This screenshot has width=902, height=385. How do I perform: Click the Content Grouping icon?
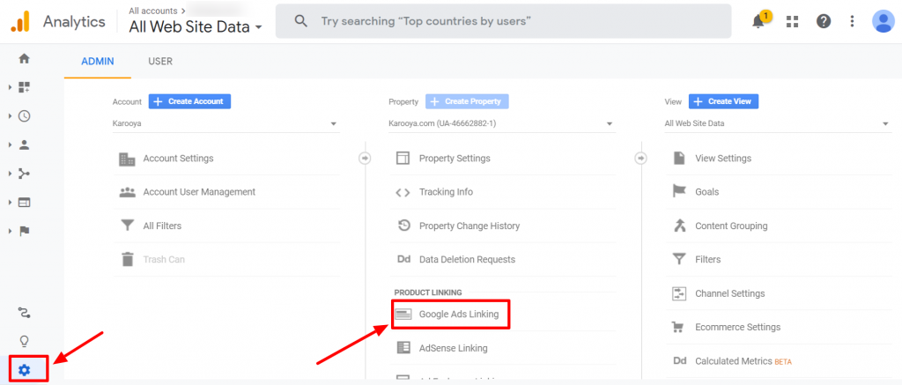679,226
